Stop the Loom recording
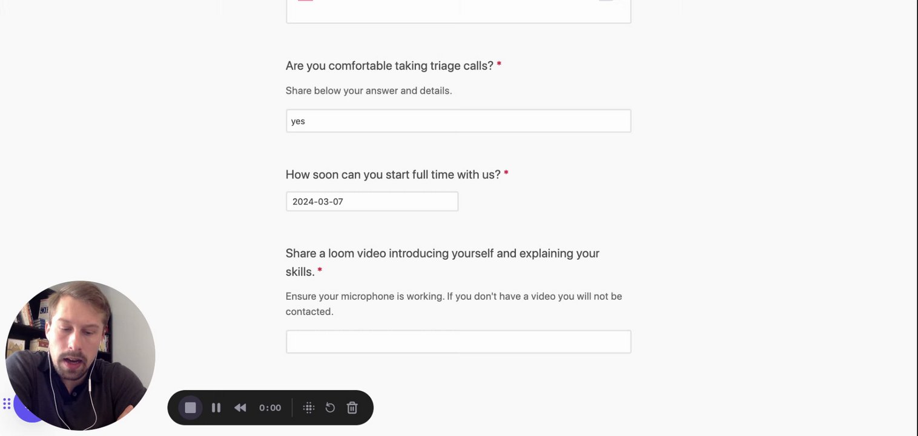This screenshot has width=918, height=436. click(x=190, y=408)
